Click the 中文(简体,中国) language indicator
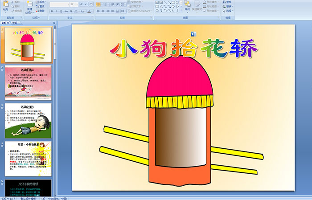The image size is (312, 200). [57, 198]
